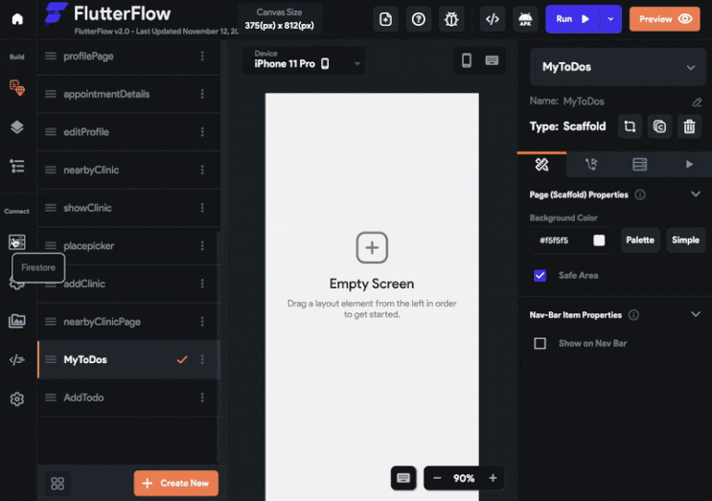Open options menu for addClinic page
Screen dimensions: 712x501
coord(202,284)
